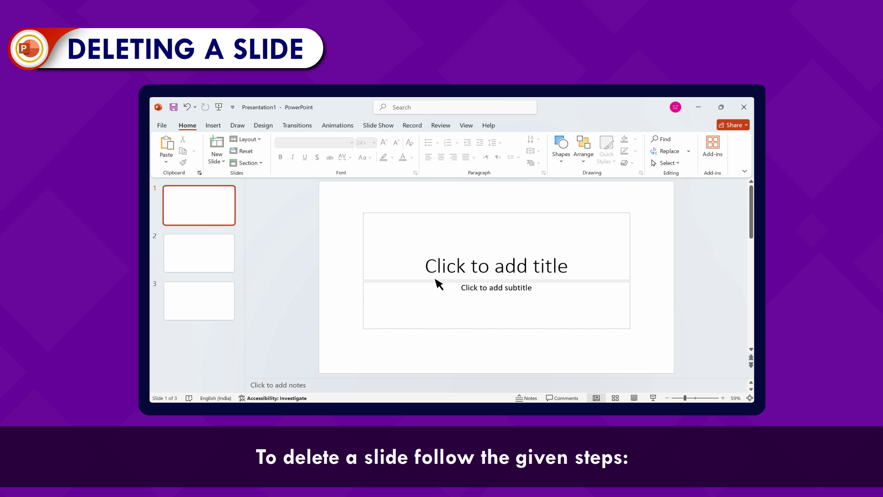Click the Share button
The height and width of the screenshot is (497, 883).
coord(733,125)
